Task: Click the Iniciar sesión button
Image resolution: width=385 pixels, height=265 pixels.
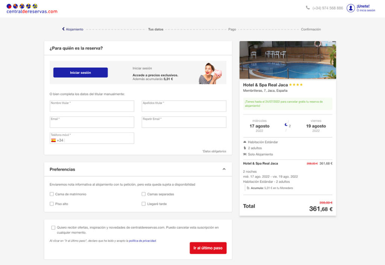Action: [x=80, y=73]
